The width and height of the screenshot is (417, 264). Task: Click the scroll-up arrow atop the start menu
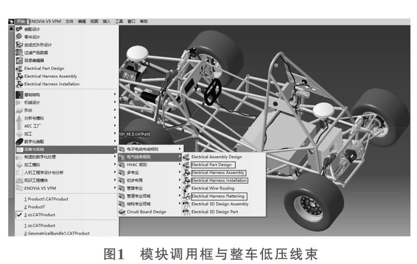pos(11,29)
